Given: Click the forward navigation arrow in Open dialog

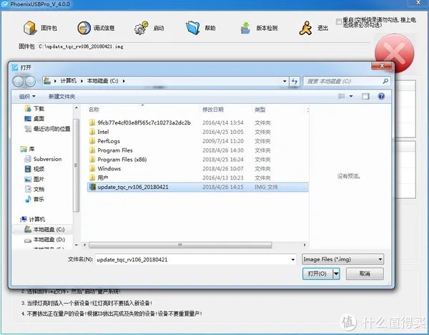Looking at the screenshot, I should tap(30, 81).
